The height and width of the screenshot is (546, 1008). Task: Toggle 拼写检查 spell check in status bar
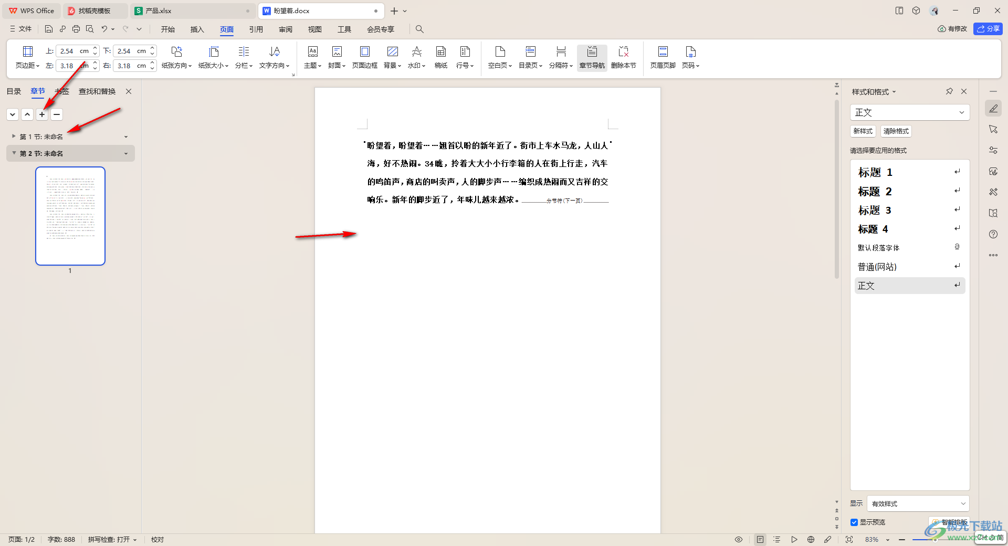pos(112,539)
